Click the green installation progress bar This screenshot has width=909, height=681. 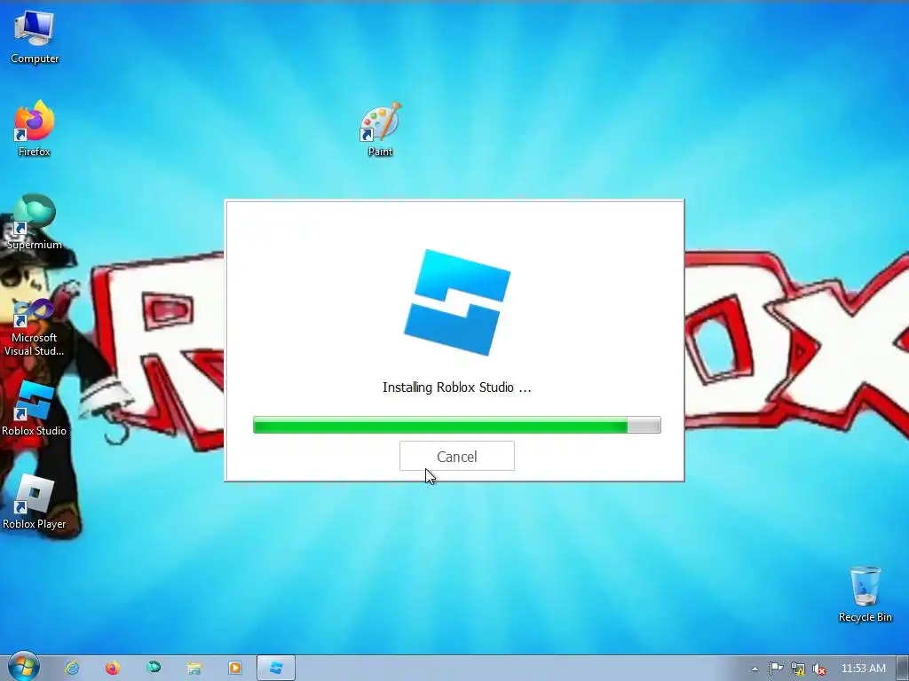pyautogui.click(x=457, y=425)
